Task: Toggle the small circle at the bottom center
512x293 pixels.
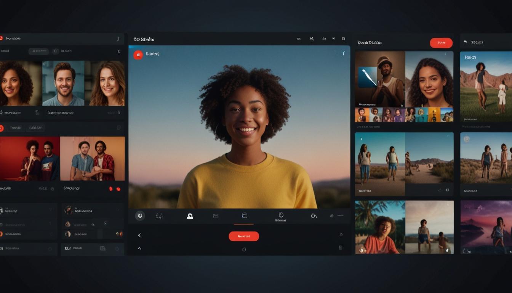Action: [244, 250]
